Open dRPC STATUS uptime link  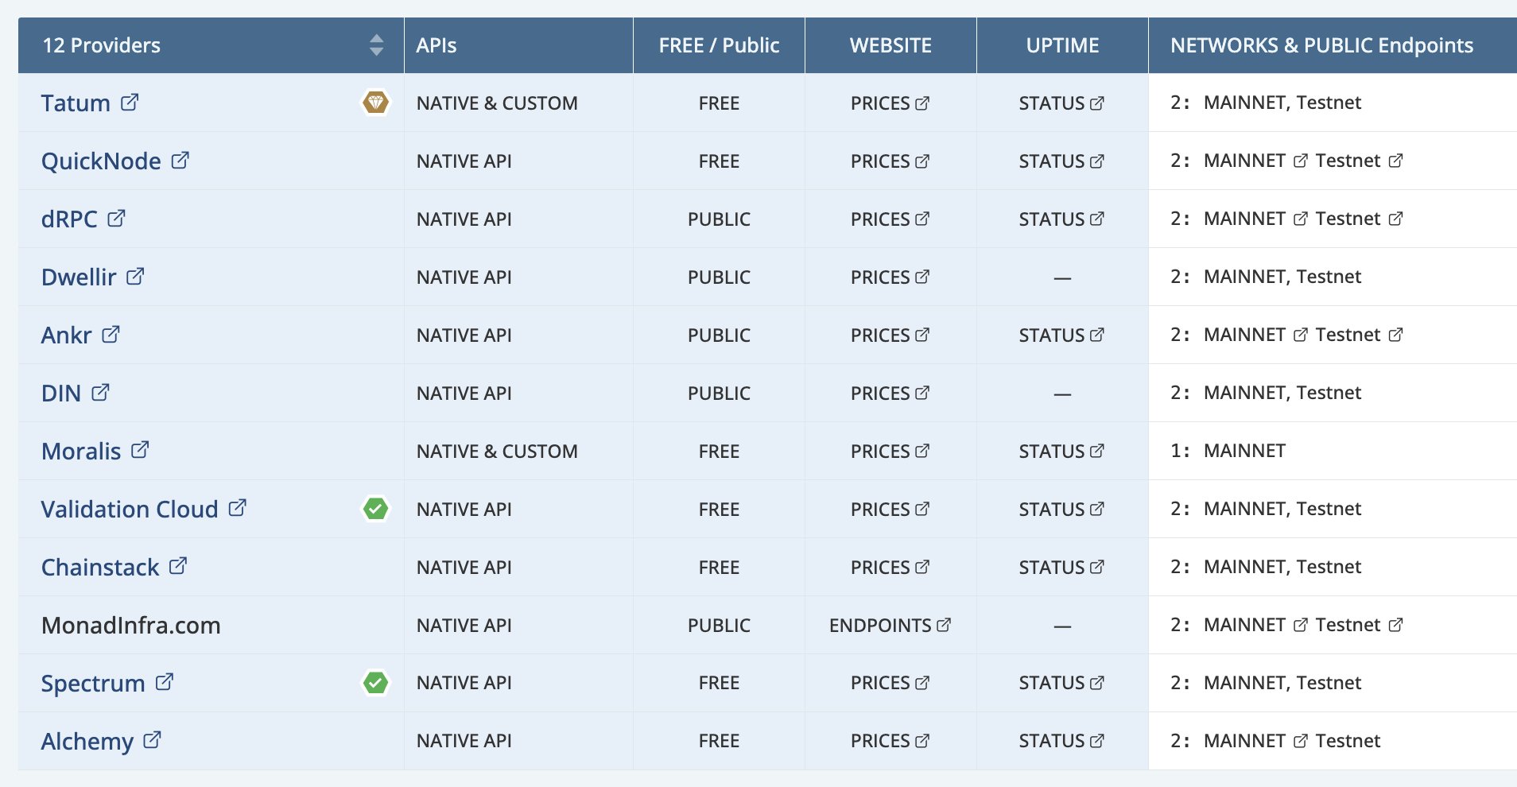(1061, 219)
